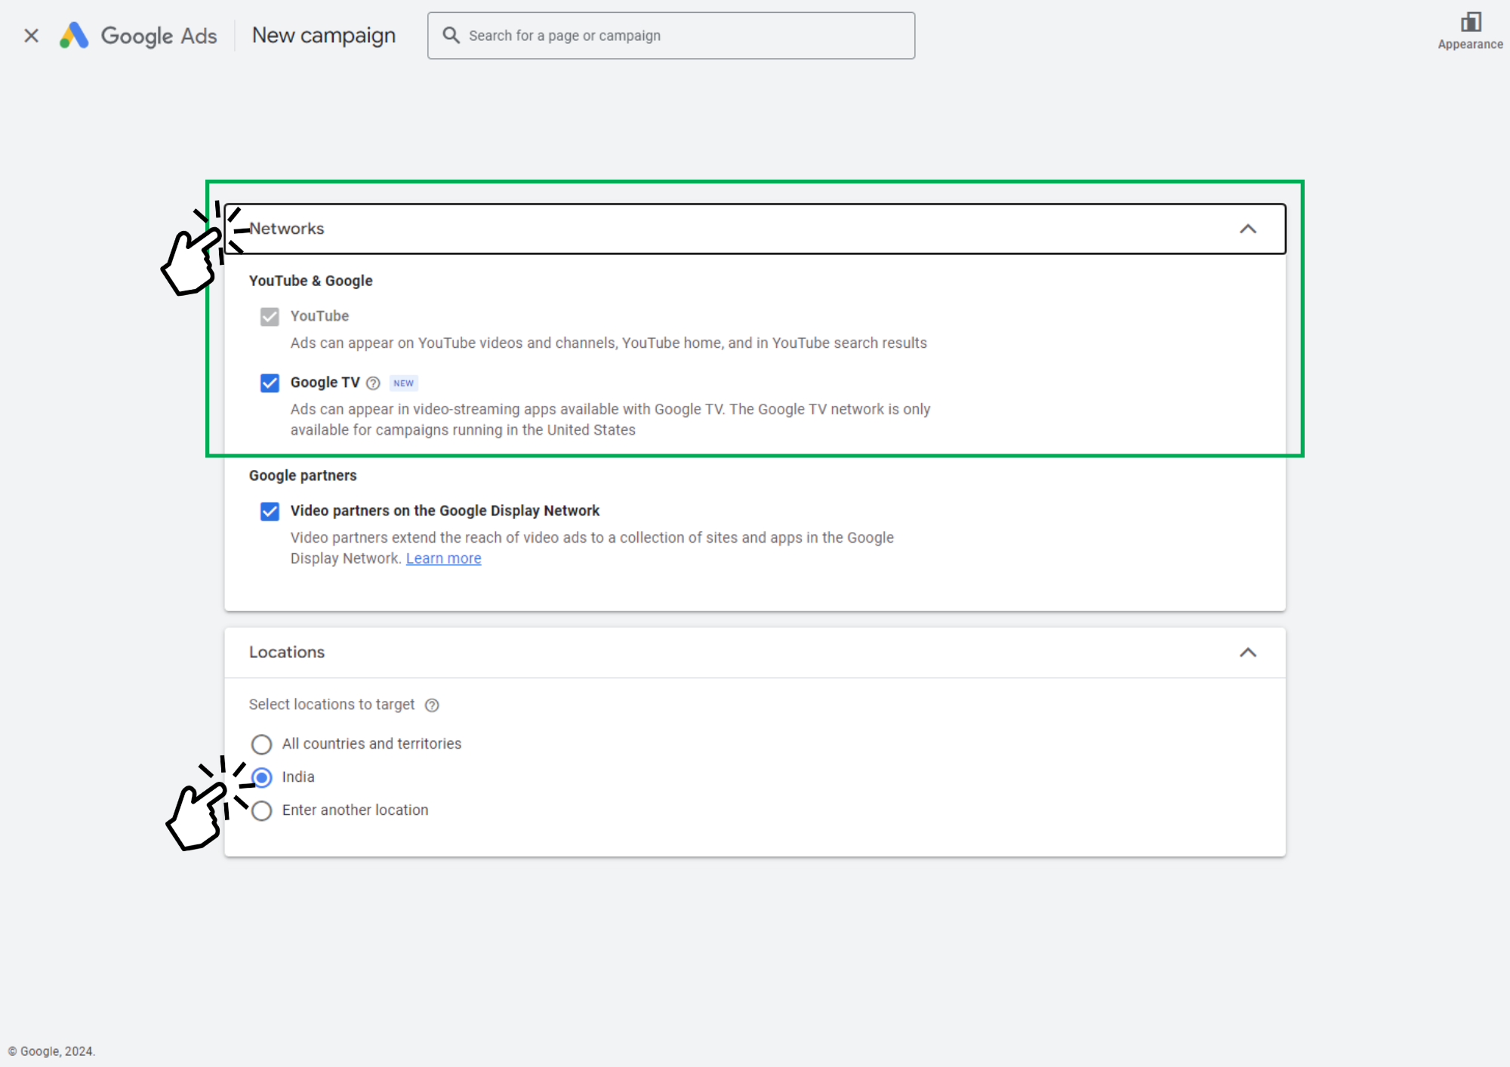
Task: Click the Google Ads logo
Action: [138, 35]
